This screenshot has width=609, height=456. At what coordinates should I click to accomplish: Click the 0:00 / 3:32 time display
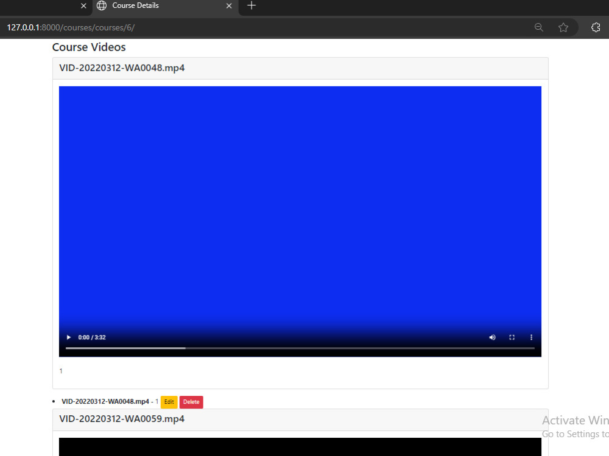click(92, 337)
